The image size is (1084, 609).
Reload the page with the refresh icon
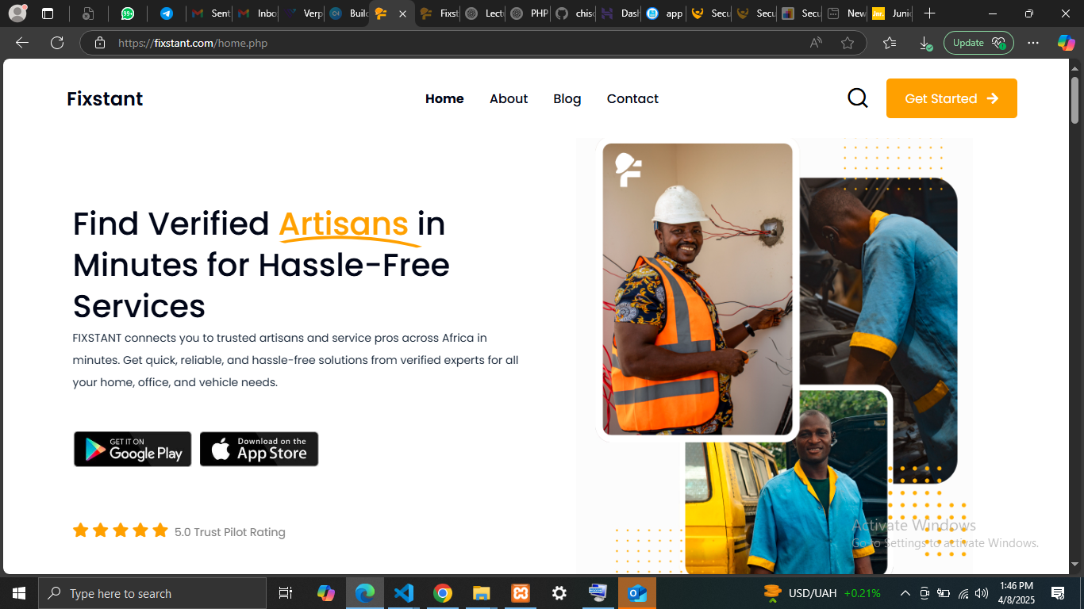coord(57,43)
